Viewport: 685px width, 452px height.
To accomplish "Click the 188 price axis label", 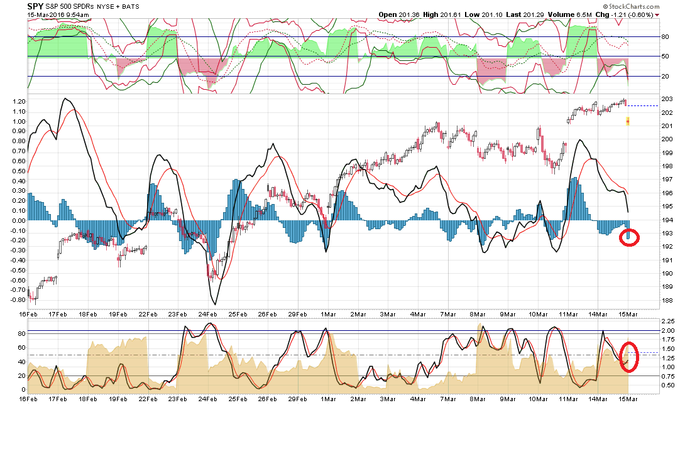I will point(667,301).
